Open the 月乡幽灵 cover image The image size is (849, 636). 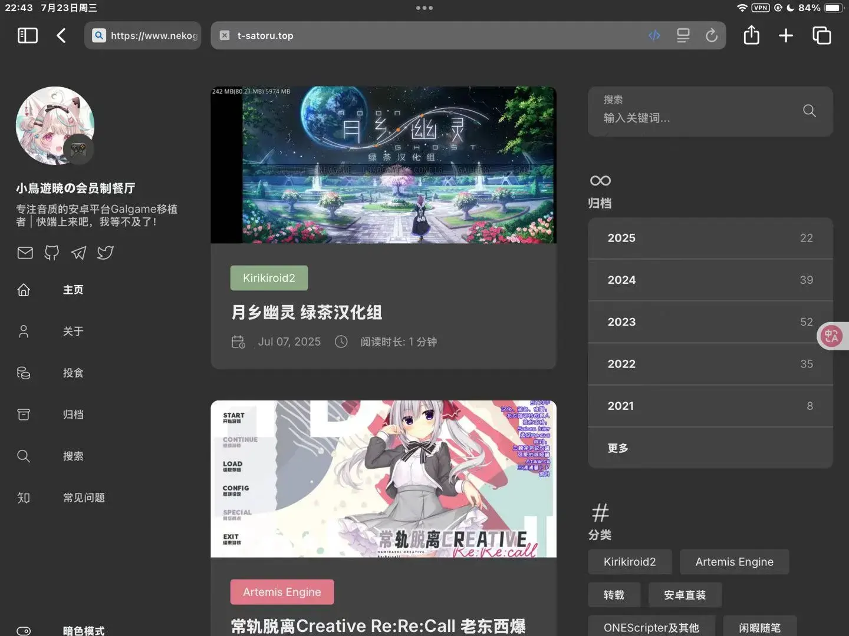pyautogui.click(x=383, y=165)
